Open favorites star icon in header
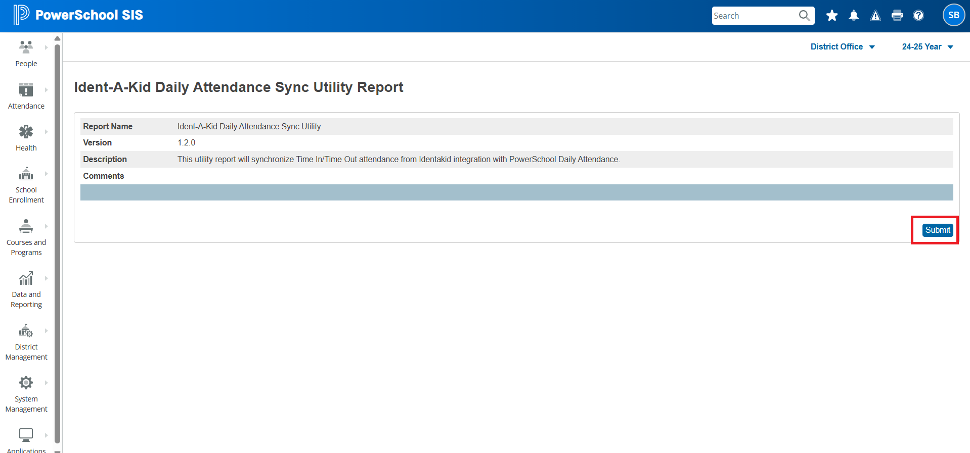 pos(832,16)
